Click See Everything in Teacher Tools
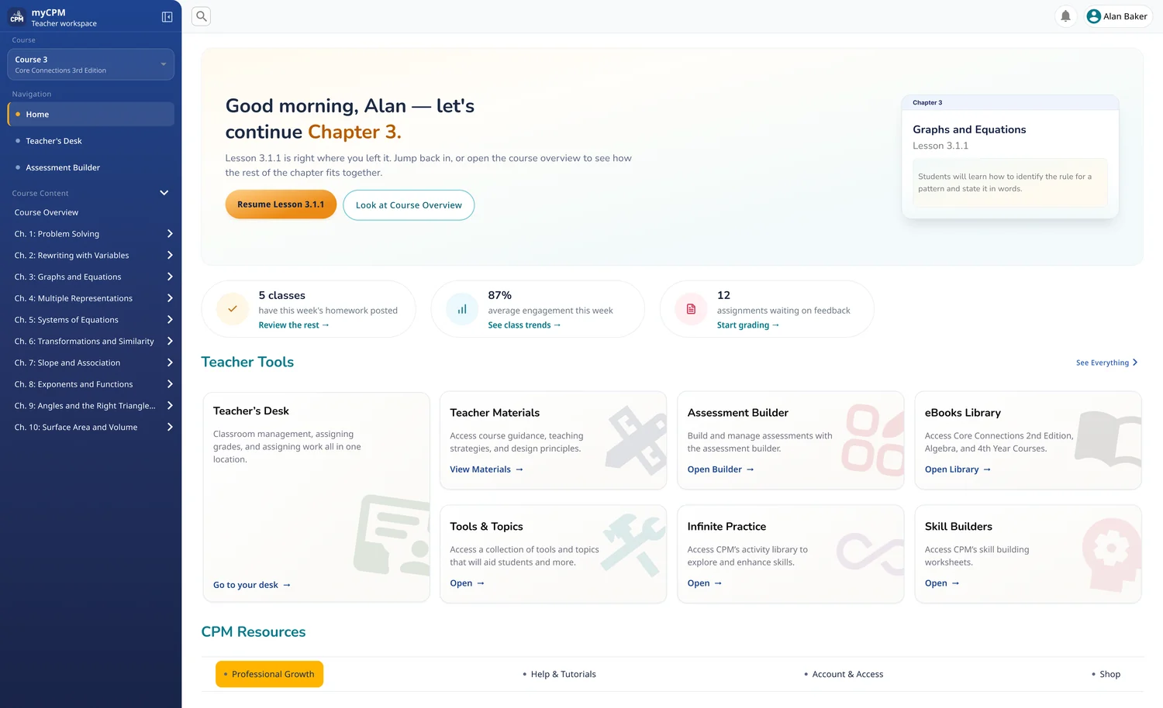The height and width of the screenshot is (708, 1163). click(1107, 363)
